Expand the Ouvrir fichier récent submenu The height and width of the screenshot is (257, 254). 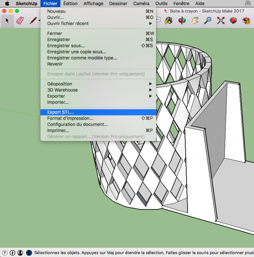(x=98, y=23)
